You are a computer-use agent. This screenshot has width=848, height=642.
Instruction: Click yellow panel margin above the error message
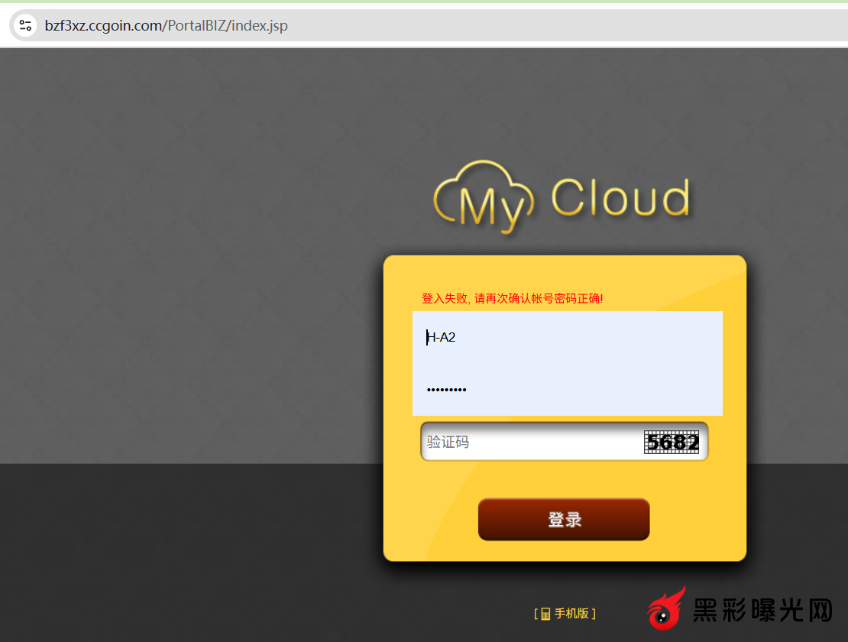coord(564,274)
